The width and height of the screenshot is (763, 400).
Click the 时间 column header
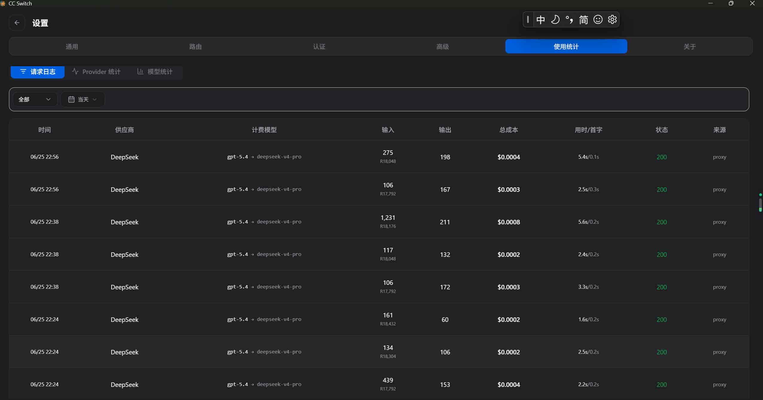coord(45,130)
